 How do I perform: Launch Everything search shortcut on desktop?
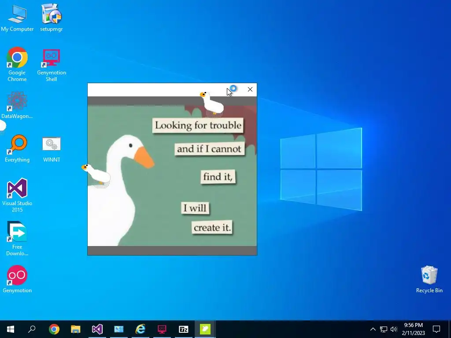pyautogui.click(x=17, y=148)
